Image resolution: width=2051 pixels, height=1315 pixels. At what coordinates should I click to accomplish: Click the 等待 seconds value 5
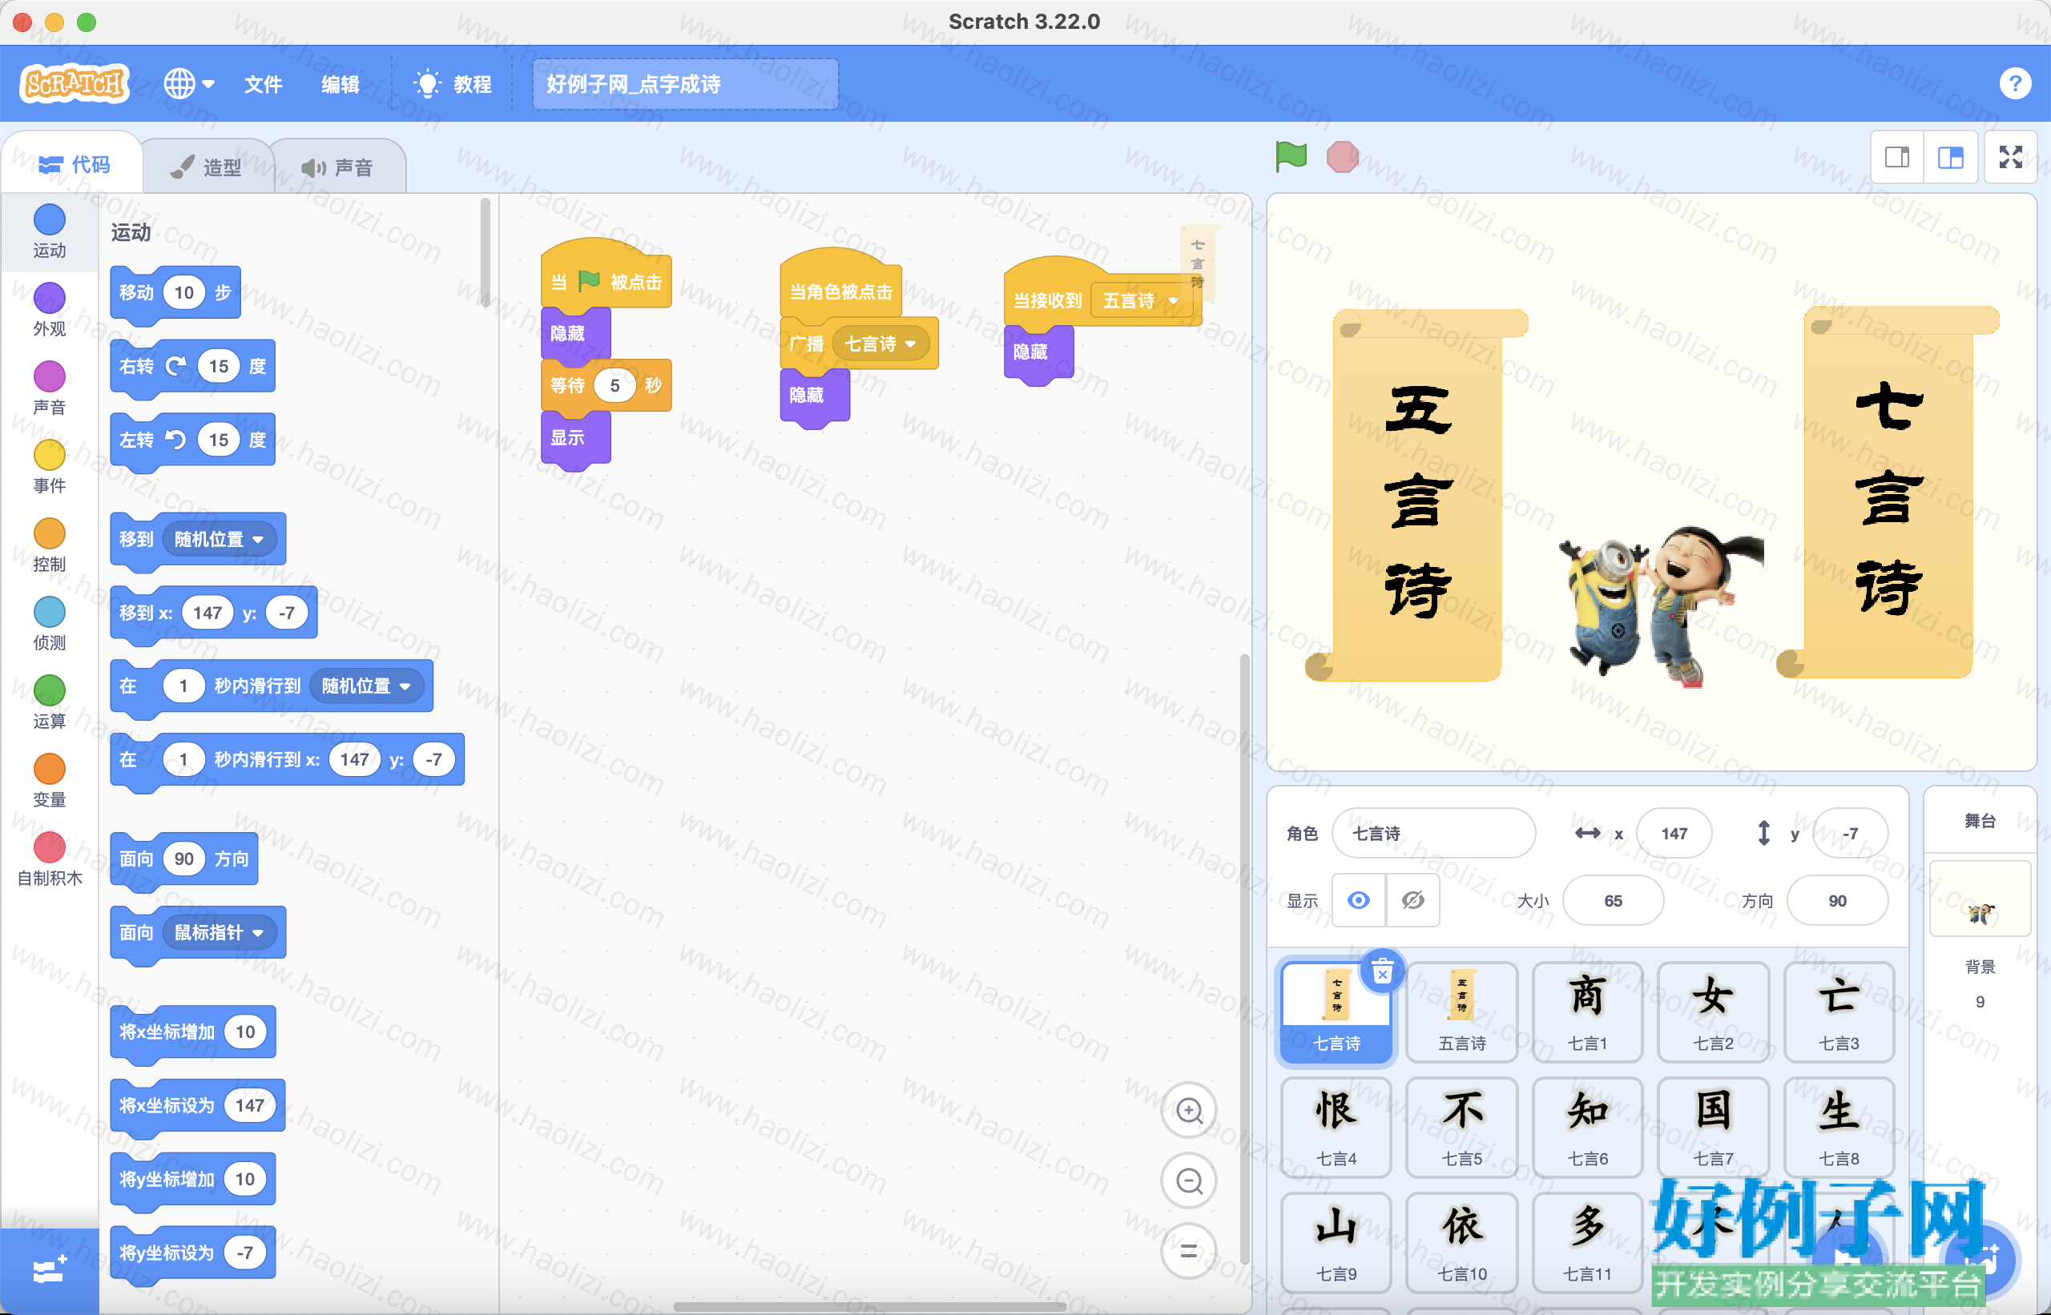[614, 385]
